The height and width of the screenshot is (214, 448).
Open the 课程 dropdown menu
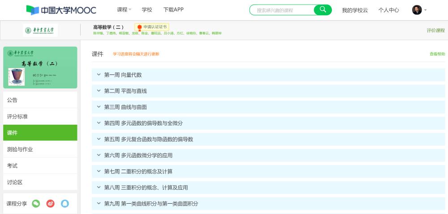pos(124,10)
